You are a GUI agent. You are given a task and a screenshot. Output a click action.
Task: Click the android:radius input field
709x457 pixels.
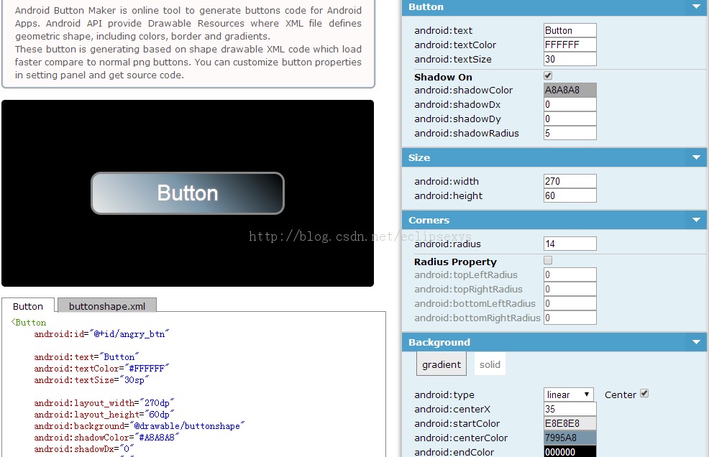click(570, 244)
